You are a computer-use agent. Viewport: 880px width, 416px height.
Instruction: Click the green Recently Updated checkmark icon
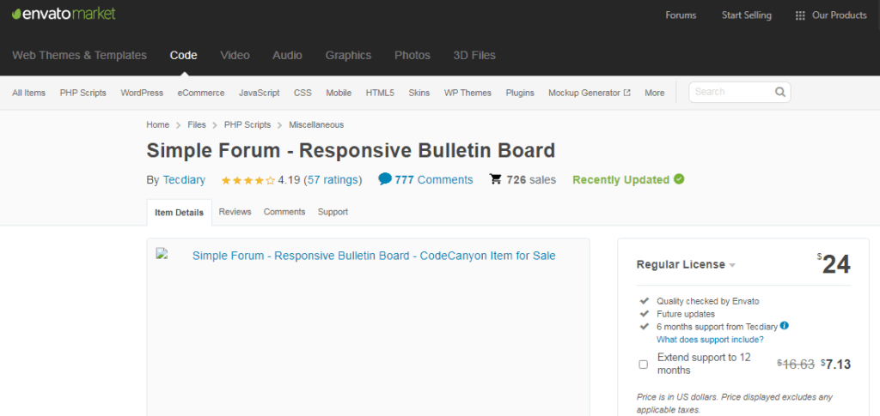click(679, 179)
